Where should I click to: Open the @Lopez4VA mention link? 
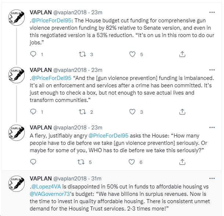[46, 187]
